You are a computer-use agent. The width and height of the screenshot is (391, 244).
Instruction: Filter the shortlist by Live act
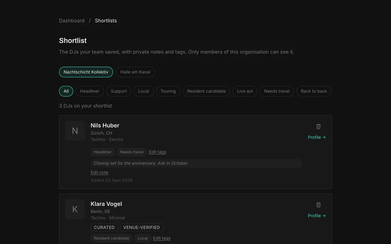tap(245, 91)
